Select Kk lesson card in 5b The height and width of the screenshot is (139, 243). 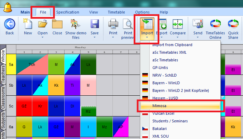(56, 85)
